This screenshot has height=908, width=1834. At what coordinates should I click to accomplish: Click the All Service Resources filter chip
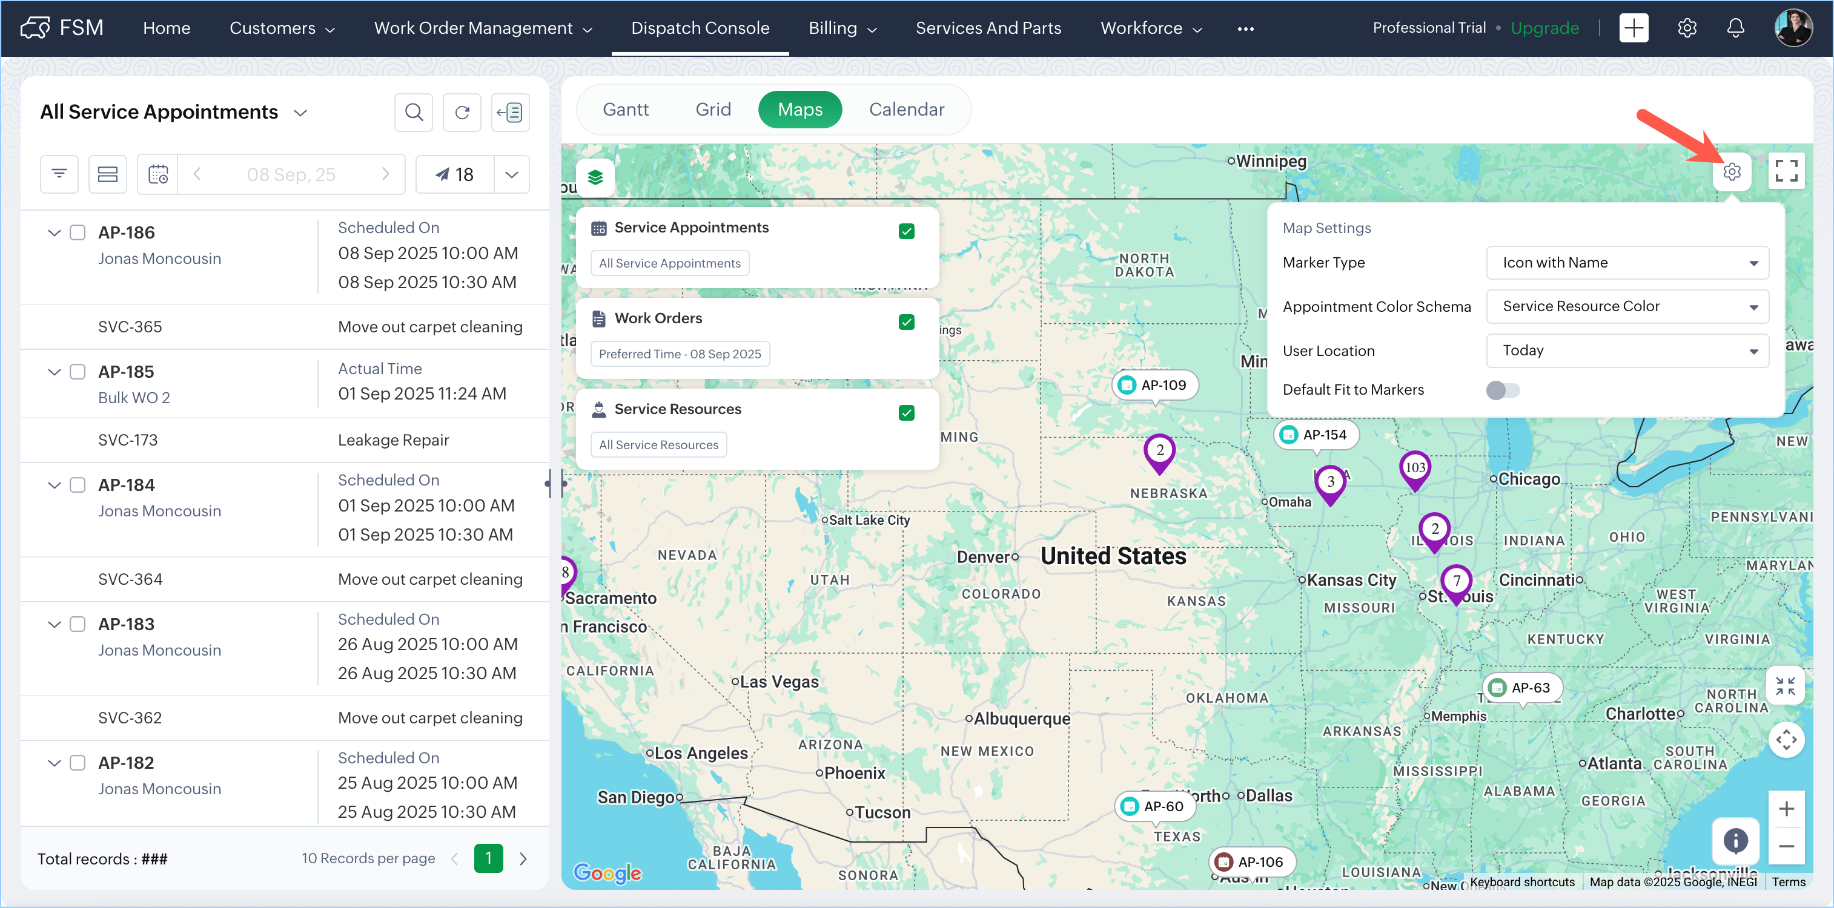coord(658,445)
